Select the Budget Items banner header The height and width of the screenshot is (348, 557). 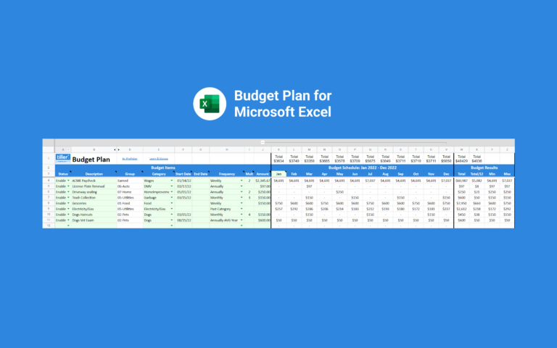163,167
